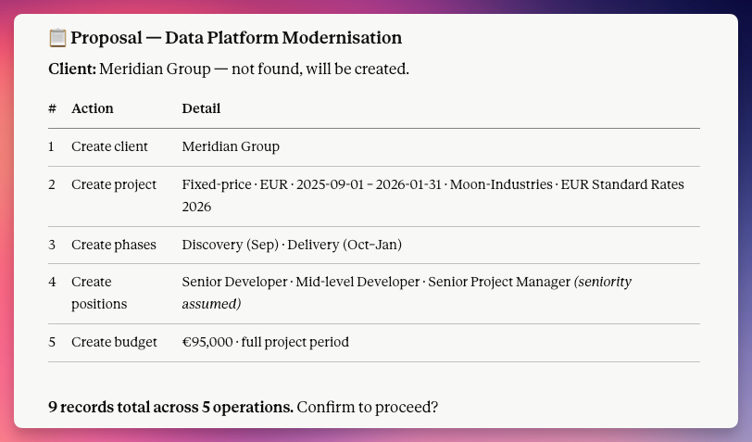Screen dimensions: 752x442
Task: Select the Create client action cell
Action: tap(109, 146)
